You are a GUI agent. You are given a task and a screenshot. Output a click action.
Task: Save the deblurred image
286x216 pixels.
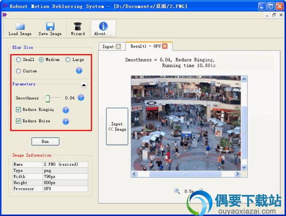(50, 29)
